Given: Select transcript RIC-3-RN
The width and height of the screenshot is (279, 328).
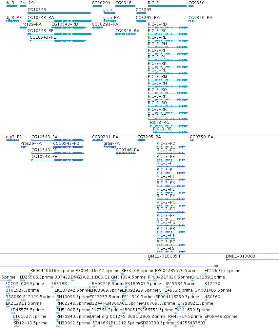Looking at the screenshot, I should 168,87.
